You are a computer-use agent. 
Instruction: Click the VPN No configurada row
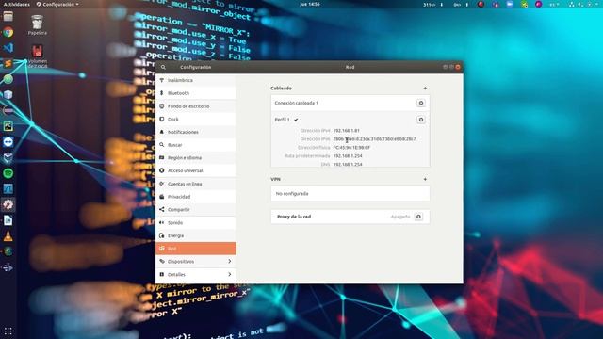click(350, 194)
